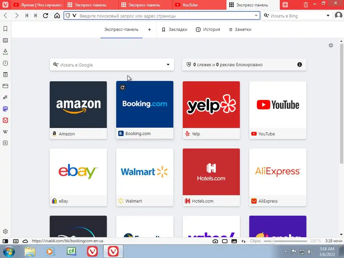The width and height of the screenshot is (344, 258).
Task: Switch to the Лунтик YouTube tab
Action: tap(38, 5)
